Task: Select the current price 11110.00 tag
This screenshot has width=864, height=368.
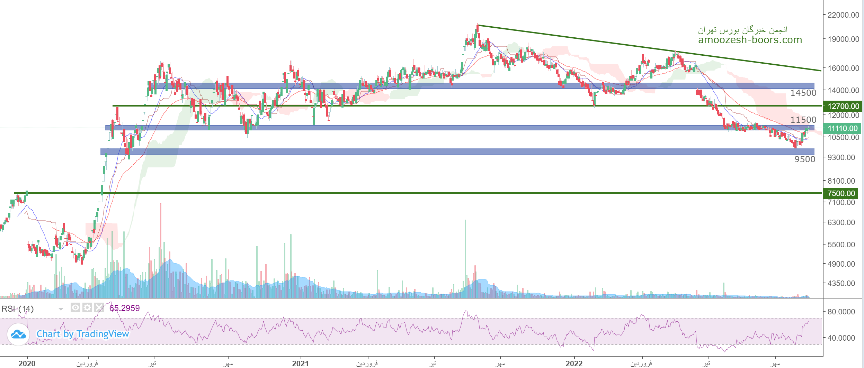Action: (842, 129)
